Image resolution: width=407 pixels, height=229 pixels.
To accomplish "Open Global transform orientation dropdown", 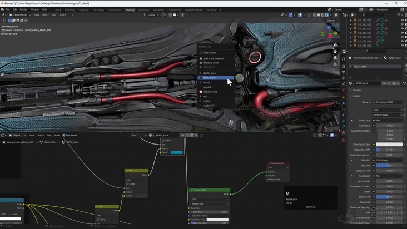I will [x=151, y=15].
